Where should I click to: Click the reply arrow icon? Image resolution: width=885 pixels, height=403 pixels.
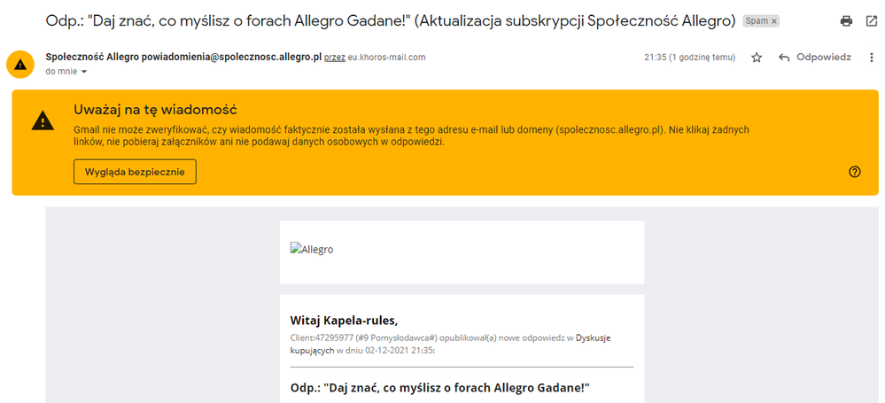pyautogui.click(x=784, y=58)
